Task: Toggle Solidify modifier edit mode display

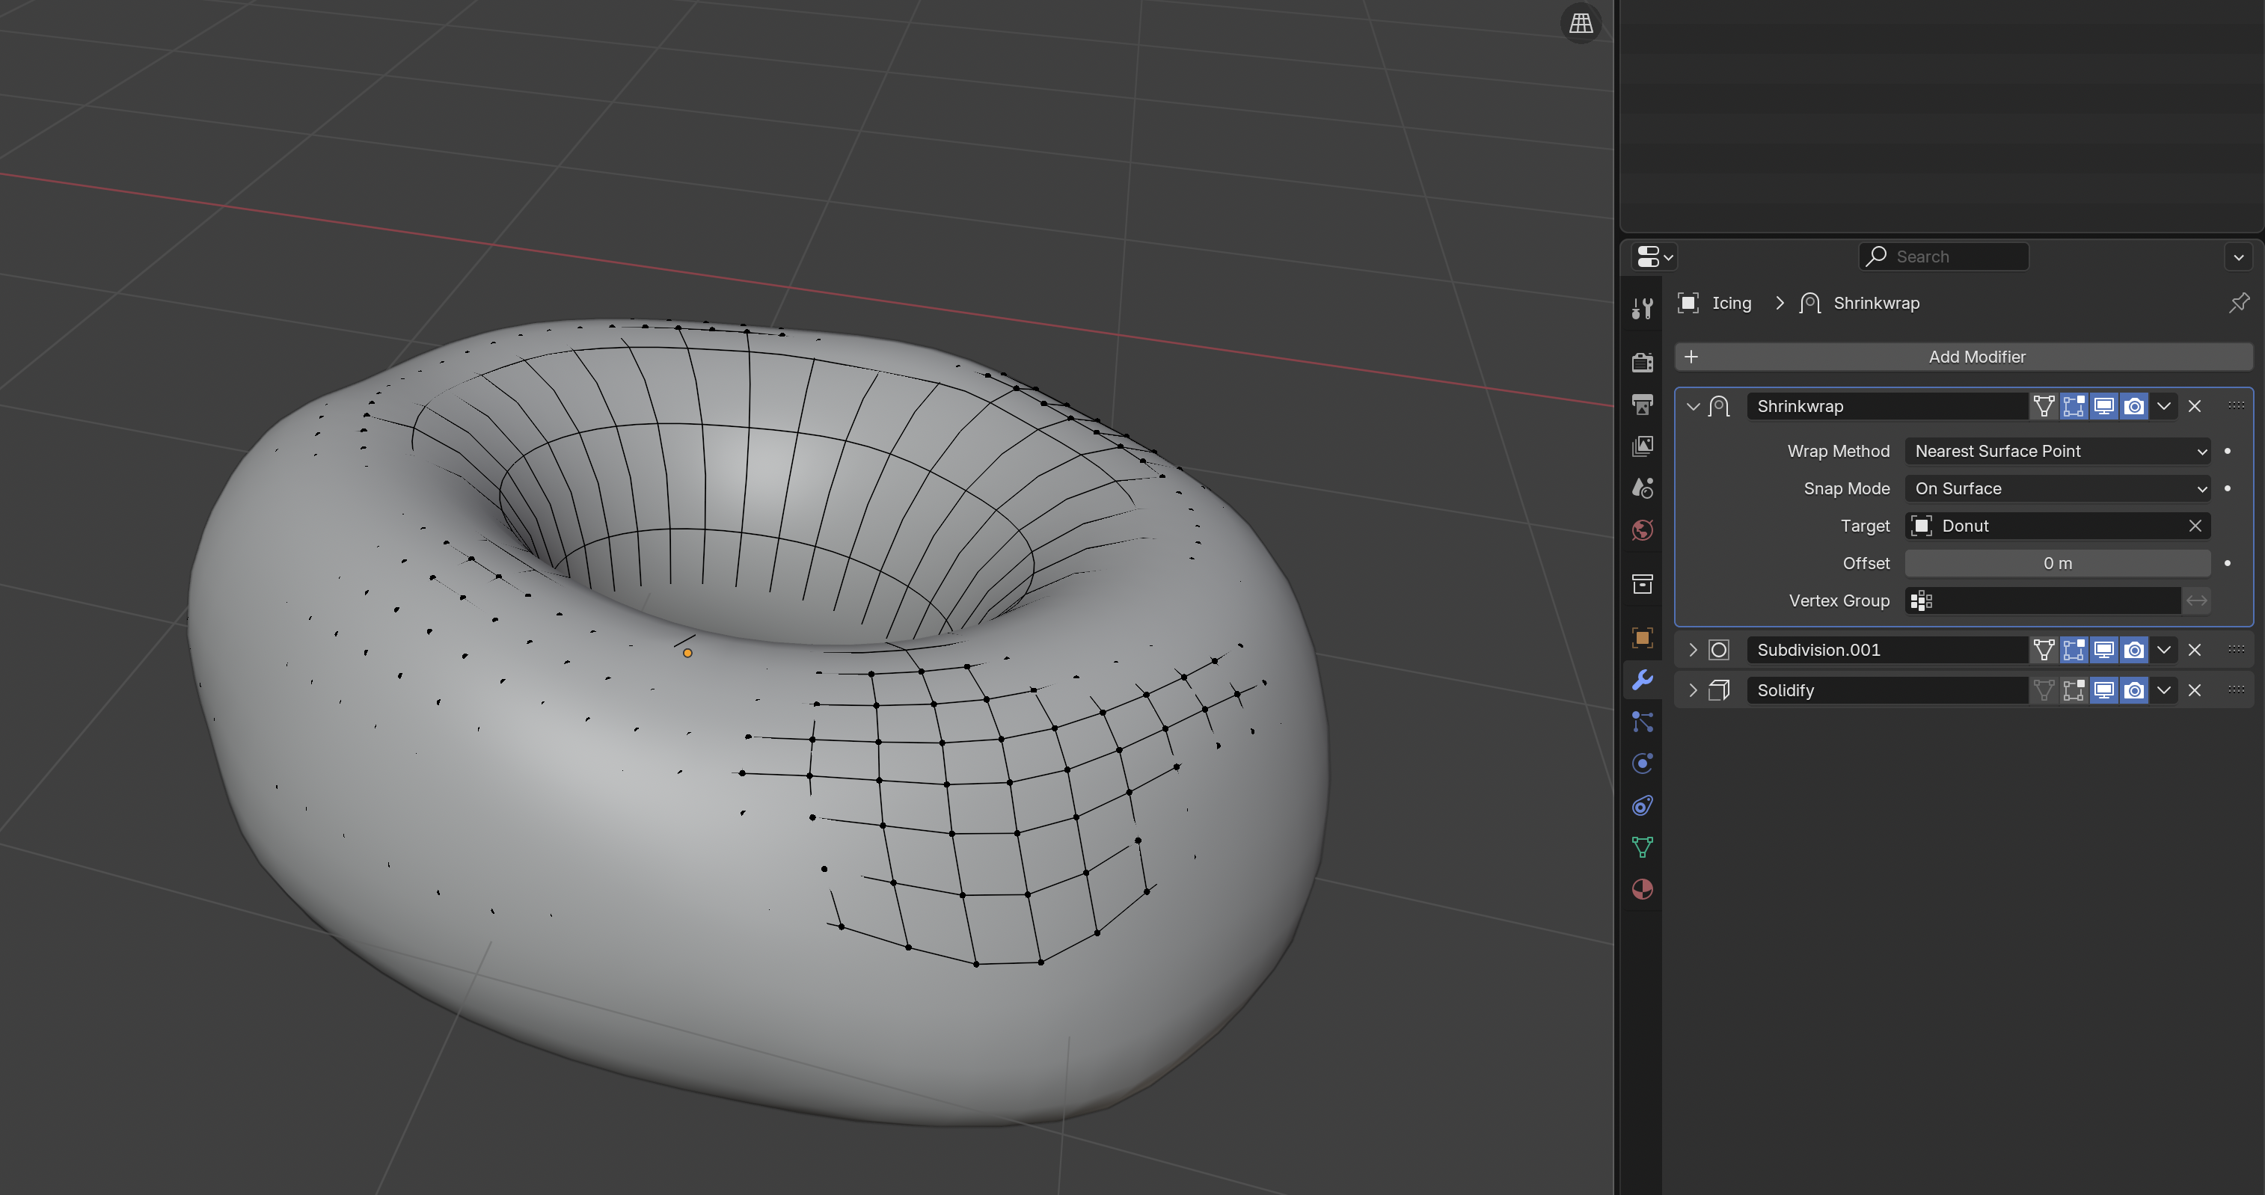Action: tap(2074, 690)
